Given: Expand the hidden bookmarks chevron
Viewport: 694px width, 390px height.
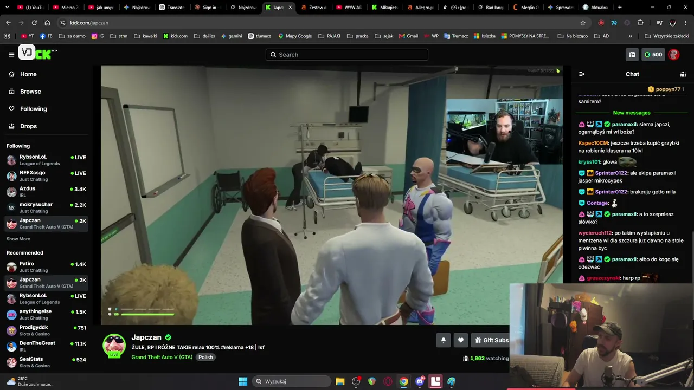Looking at the screenshot, I should click(630, 36).
